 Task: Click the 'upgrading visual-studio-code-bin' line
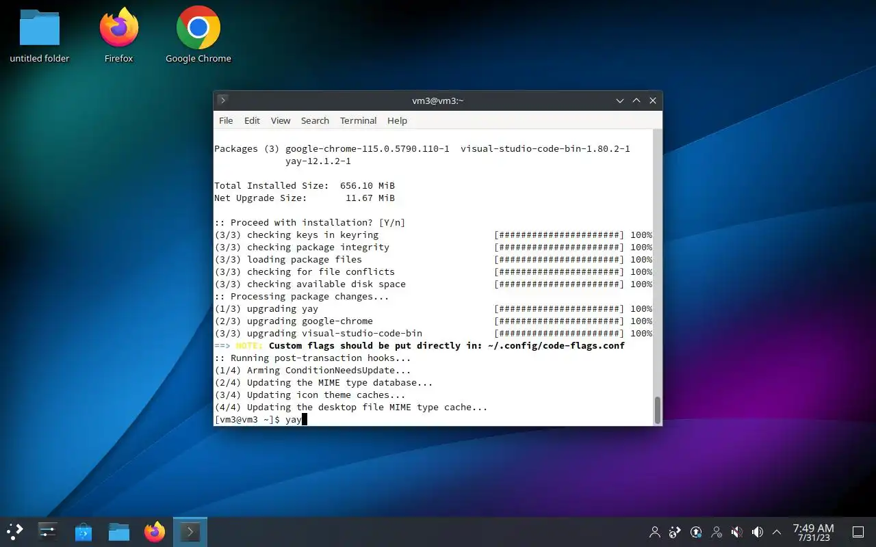click(318, 333)
